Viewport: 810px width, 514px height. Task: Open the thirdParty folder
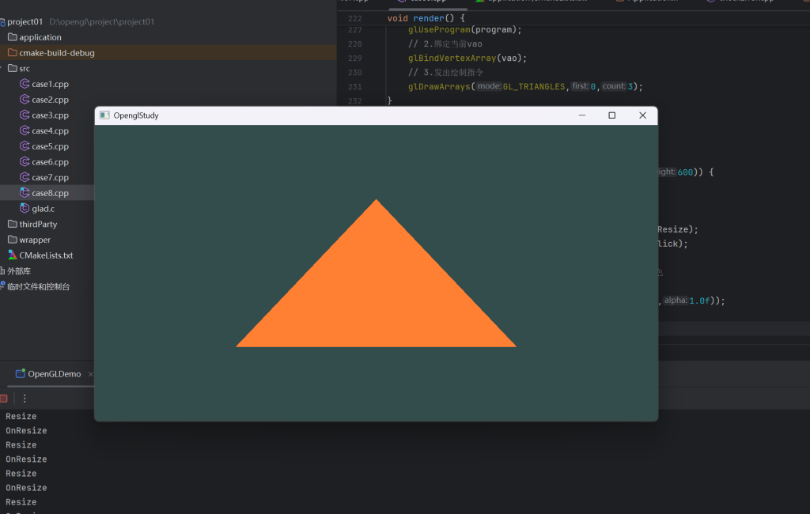[x=38, y=225]
